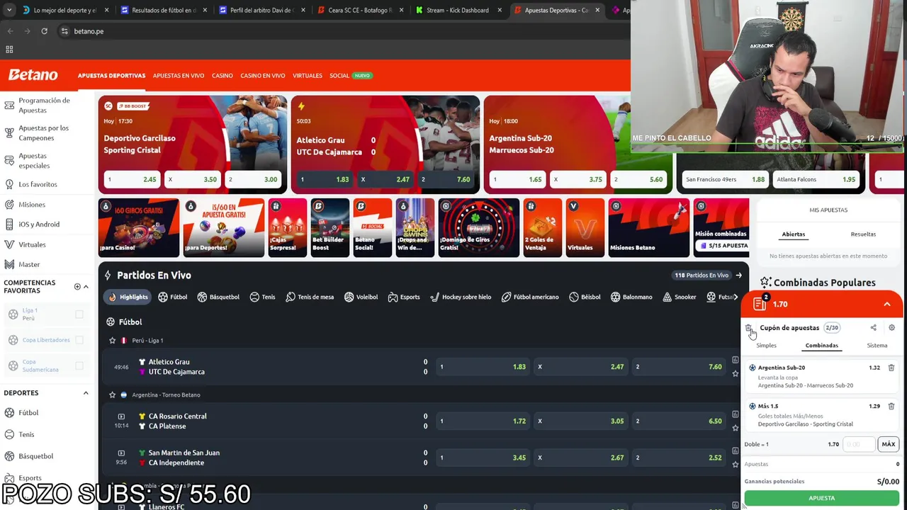The height and width of the screenshot is (510, 907).
Task: Filter live matches by Béisbol
Action: click(585, 297)
